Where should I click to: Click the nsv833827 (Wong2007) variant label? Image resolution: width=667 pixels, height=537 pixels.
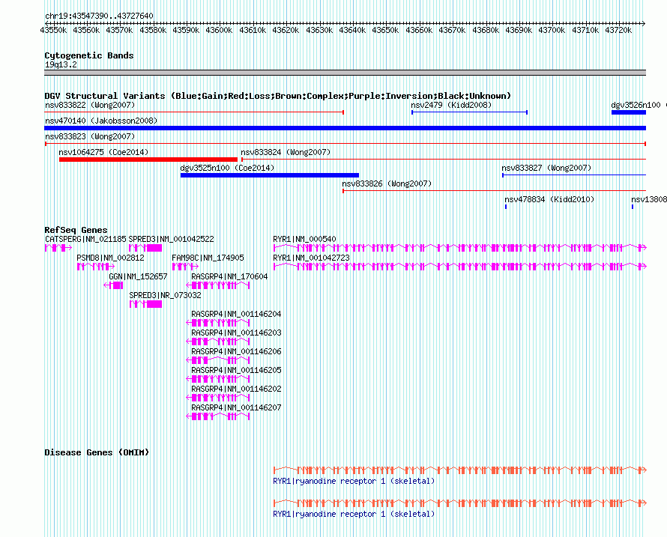[546, 168]
